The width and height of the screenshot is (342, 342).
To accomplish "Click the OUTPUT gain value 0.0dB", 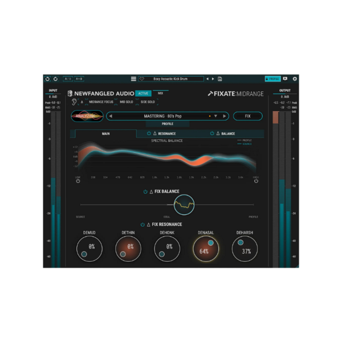I will (285, 97).
